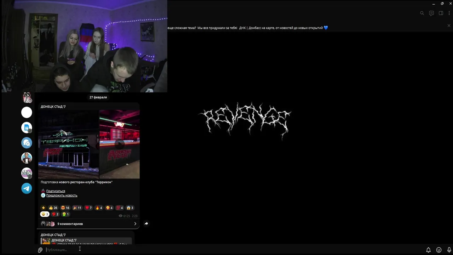Open the dice avatar chat

27,173
